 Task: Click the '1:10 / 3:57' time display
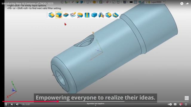25,104
